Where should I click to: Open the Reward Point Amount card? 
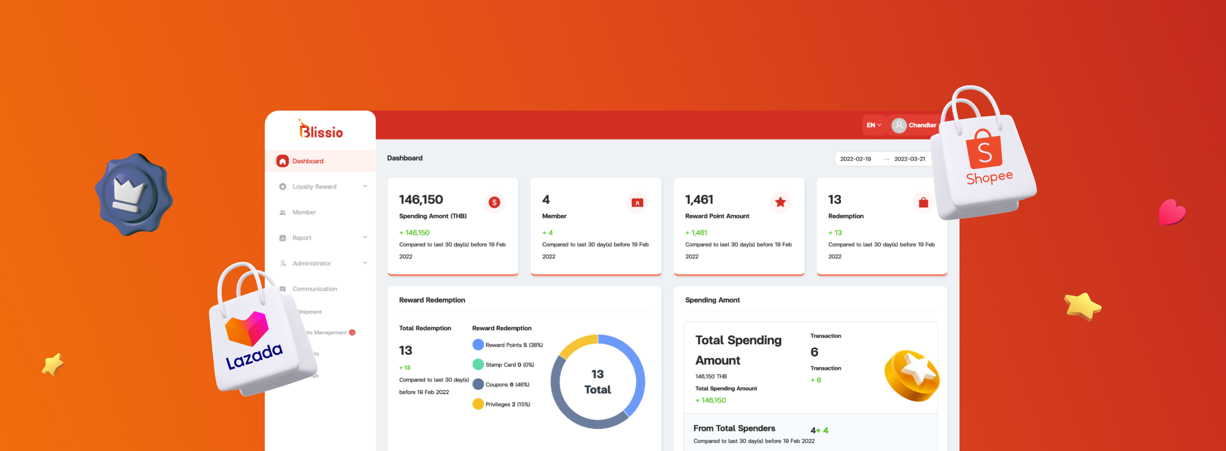point(739,226)
